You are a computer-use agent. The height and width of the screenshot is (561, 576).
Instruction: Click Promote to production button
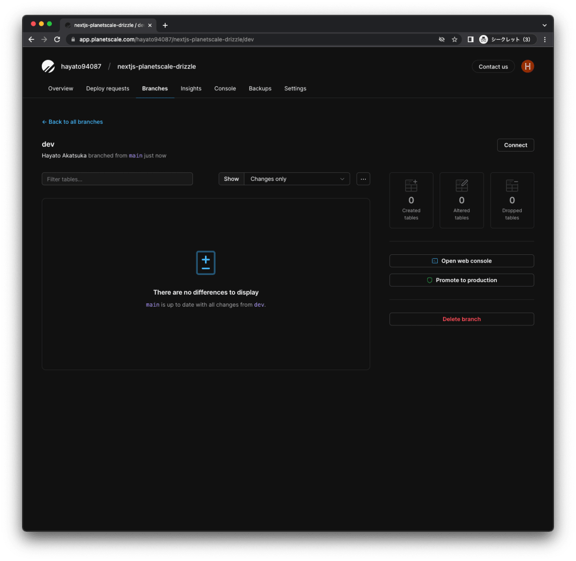(462, 280)
